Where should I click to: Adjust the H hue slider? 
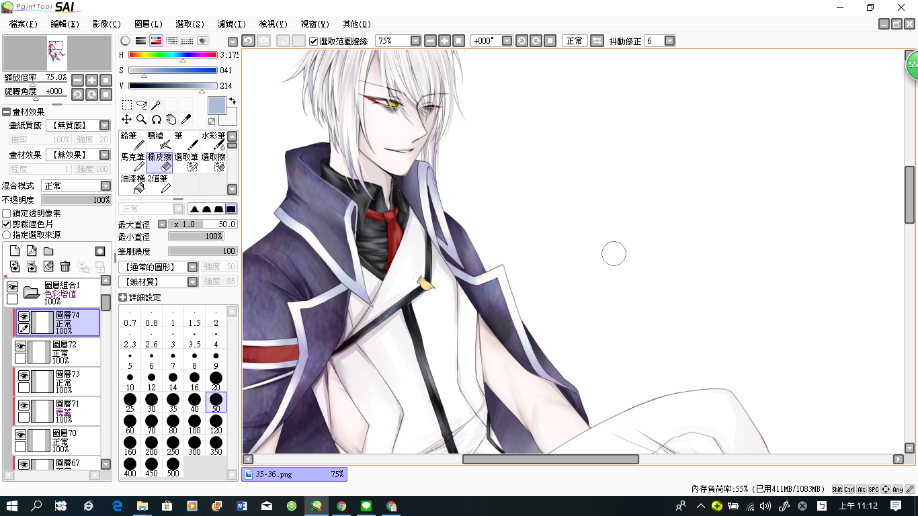tap(173, 55)
